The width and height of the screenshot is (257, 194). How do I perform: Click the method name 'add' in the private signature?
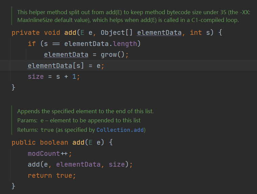tap(70, 33)
